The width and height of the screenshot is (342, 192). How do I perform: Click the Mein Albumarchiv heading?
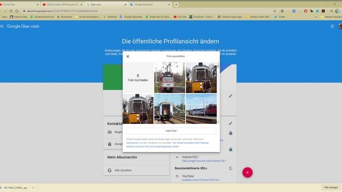pyautogui.click(x=122, y=157)
